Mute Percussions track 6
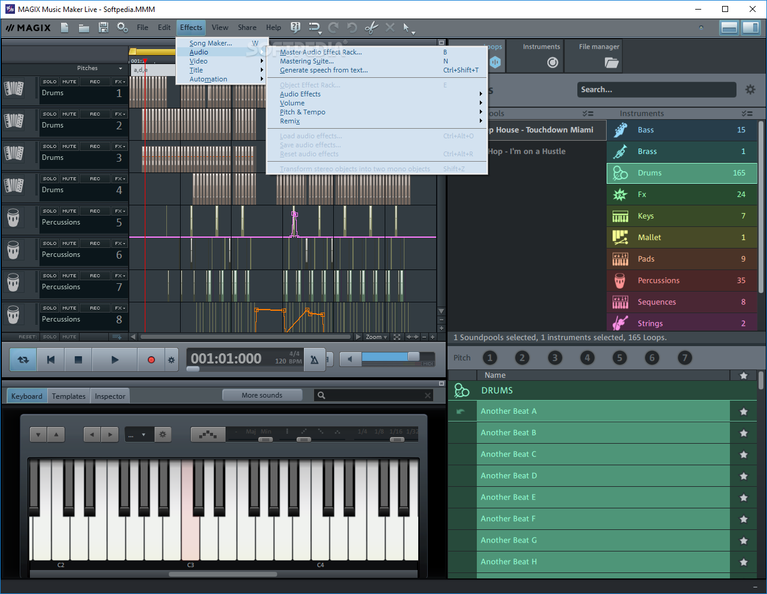The height and width of the screenshot is (594, 767). click(69, 243)
